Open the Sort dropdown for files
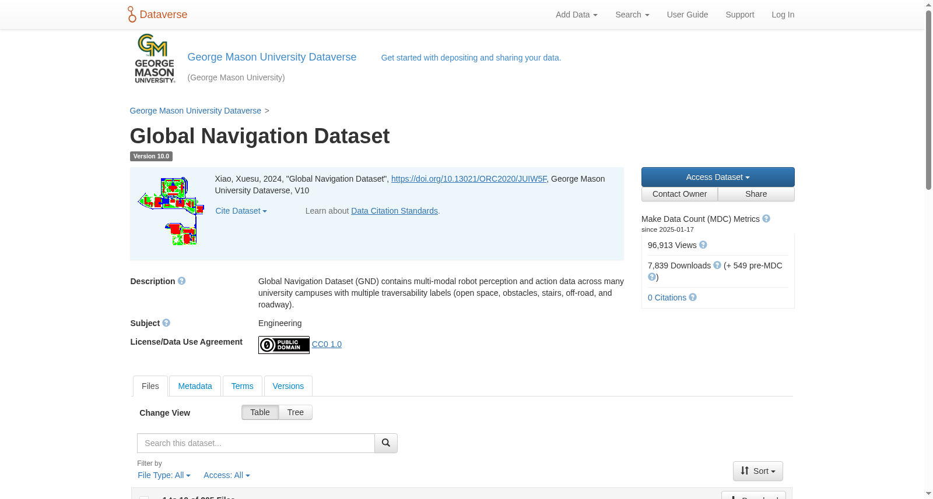The image size is (933, 499). (758, 471)
